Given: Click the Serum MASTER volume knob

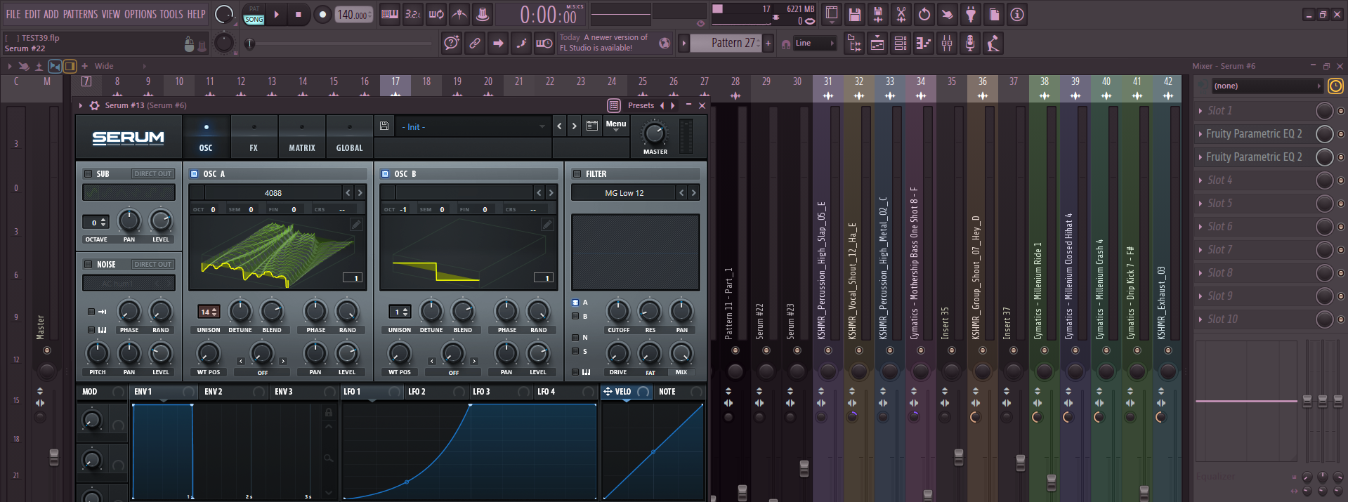Looking at the screenshot, I should point(655,133).
